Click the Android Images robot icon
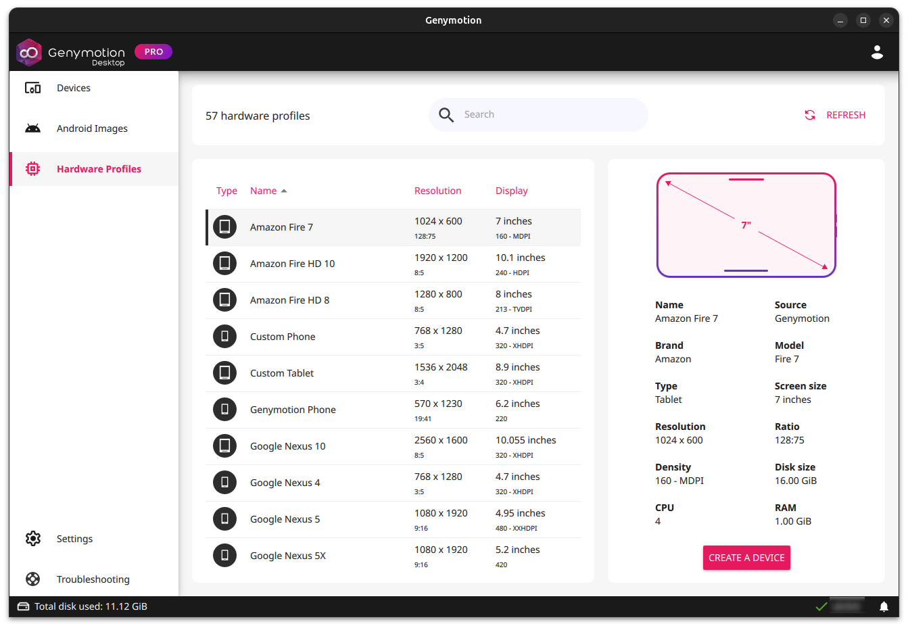 [x=33, y=128]
